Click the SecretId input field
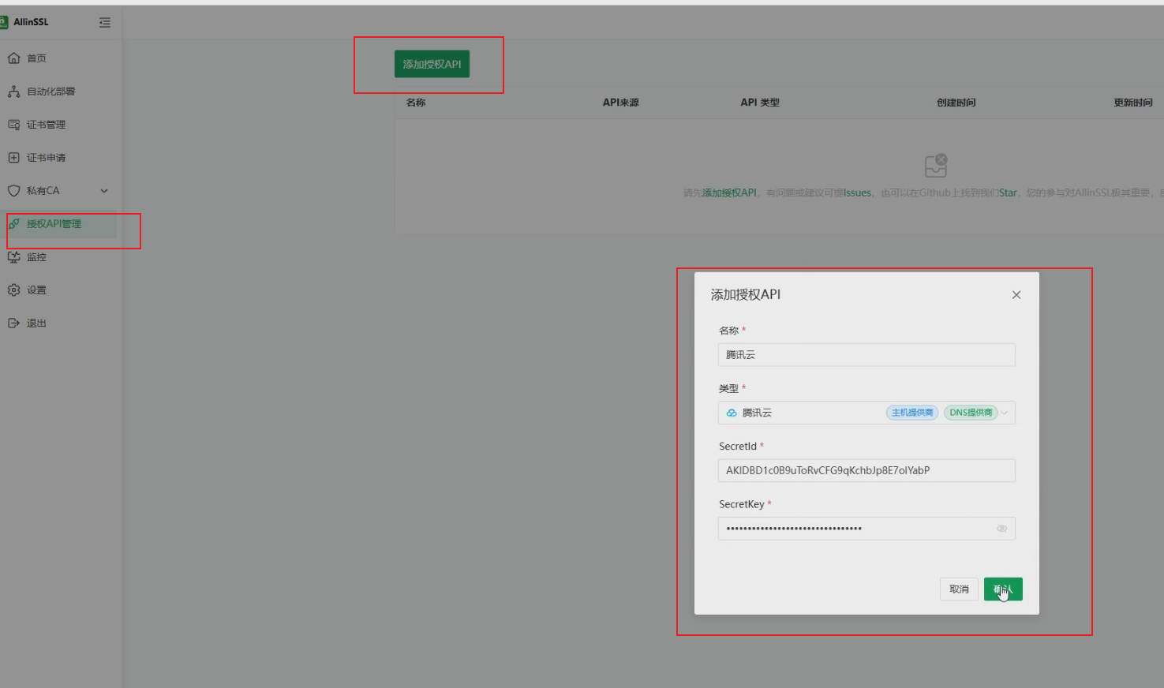This screenshot has width=1164, height=688. click(866, 471)
